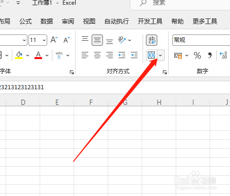Open the borders dropdown arrow
The height and width of the screenshot is (196, 230).
tap(7, 55)
